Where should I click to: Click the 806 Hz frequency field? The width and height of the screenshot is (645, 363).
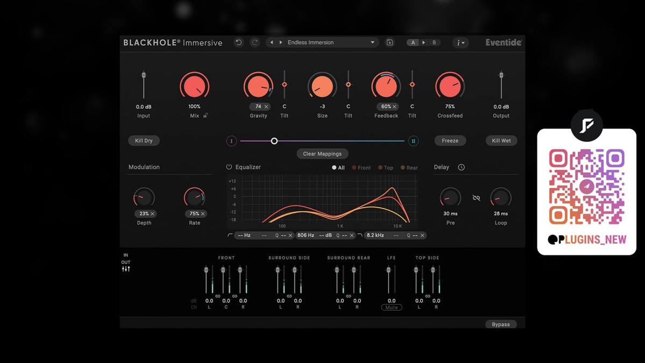306,236
